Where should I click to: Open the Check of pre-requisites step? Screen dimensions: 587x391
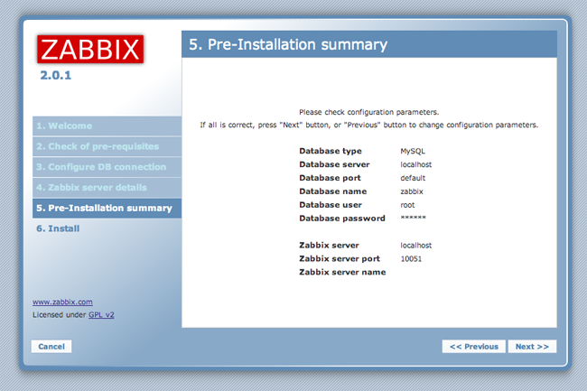(x=98, y=146)
